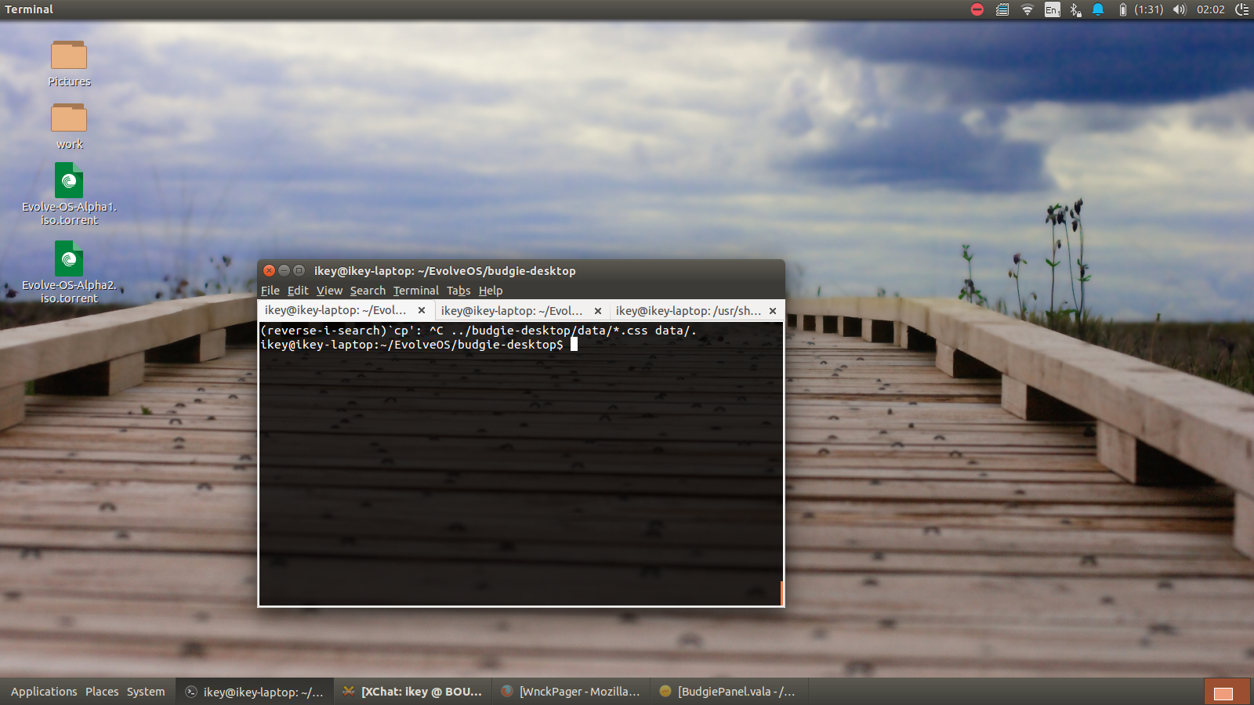1254x705 pixels.
Task: Switch to WnckPager Mozilla taskbar window
Action: click(571, 692)
